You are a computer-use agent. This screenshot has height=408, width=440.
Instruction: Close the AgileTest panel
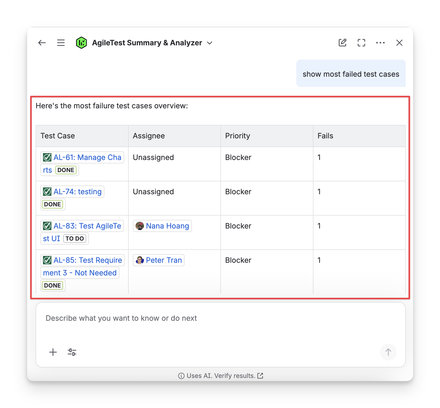[x=399, y=43]
